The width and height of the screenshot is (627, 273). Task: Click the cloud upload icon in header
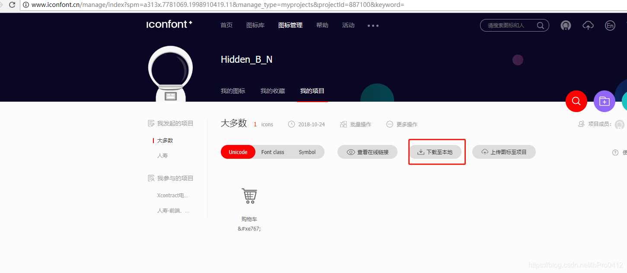(588, 26)
